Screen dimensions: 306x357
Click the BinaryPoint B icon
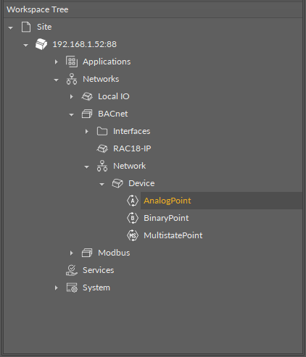133,218
